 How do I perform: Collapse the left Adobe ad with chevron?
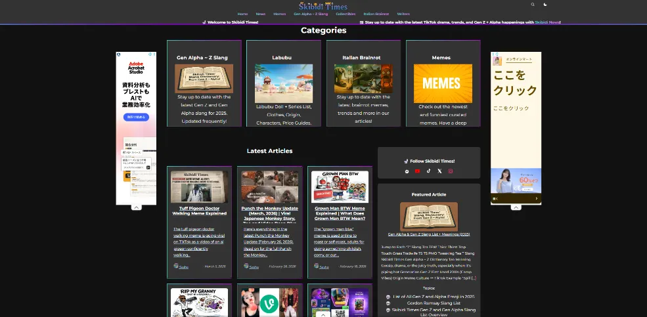(x=136, y=207)
